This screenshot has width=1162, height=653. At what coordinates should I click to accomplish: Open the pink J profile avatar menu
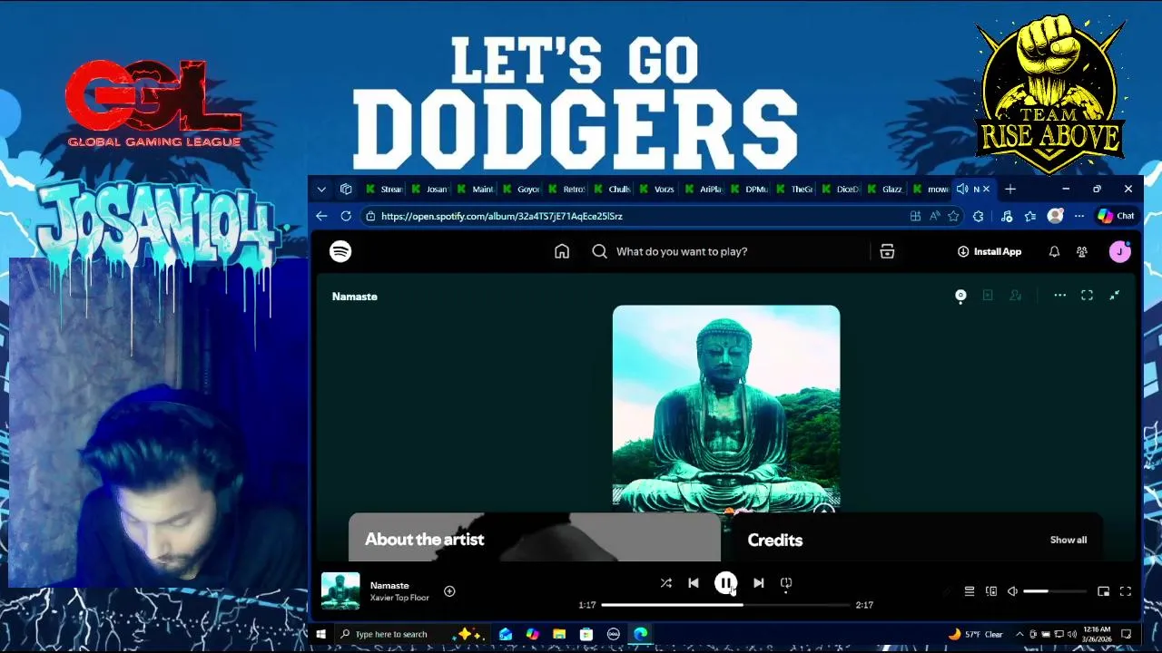[x=1120, y=251]
